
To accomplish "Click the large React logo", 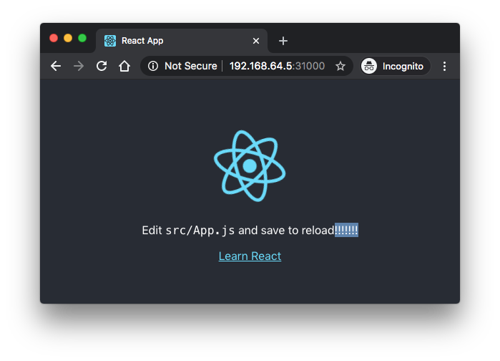I will (x=250, y=166).
